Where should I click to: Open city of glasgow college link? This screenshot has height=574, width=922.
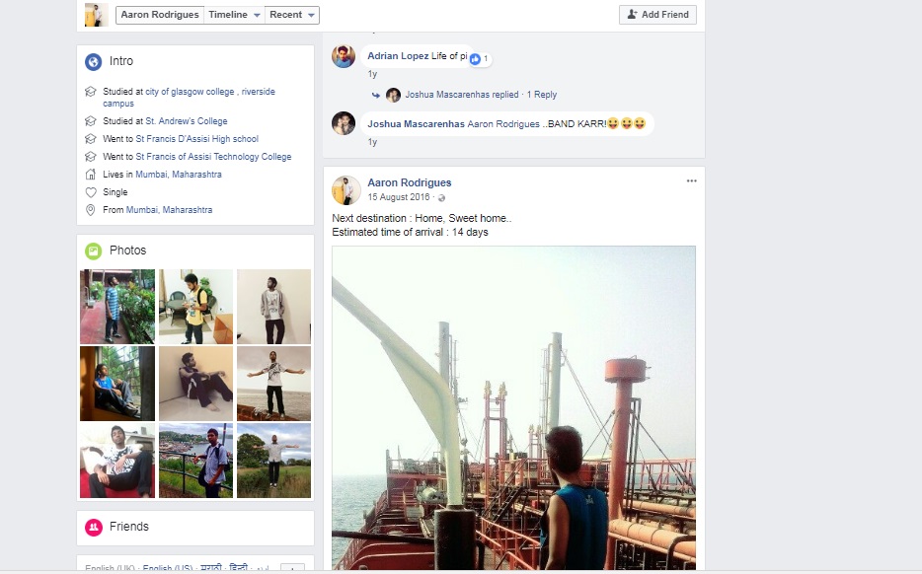[190, 92]
